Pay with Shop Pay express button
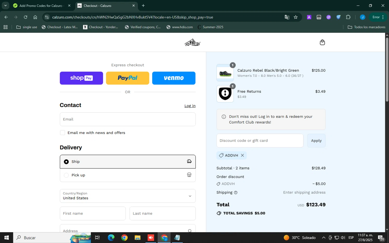Image resolution: width=389 pixels, height=243 pixels. pyautogui.click(x=81, y=78)
